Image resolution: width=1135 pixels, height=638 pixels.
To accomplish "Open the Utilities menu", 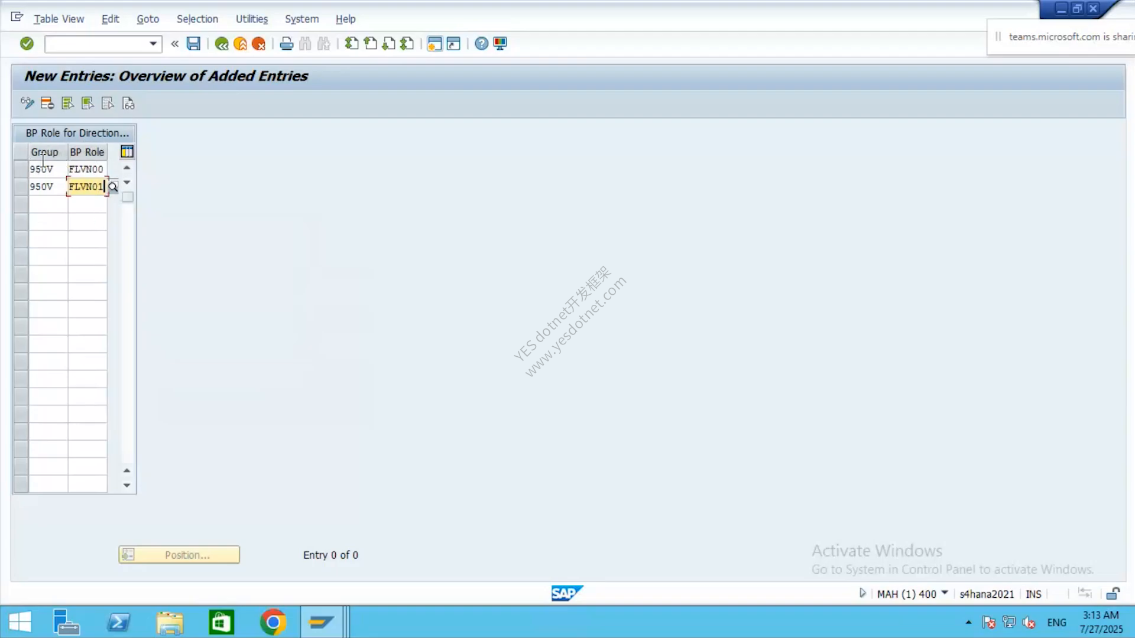I will tap(252, 19).
